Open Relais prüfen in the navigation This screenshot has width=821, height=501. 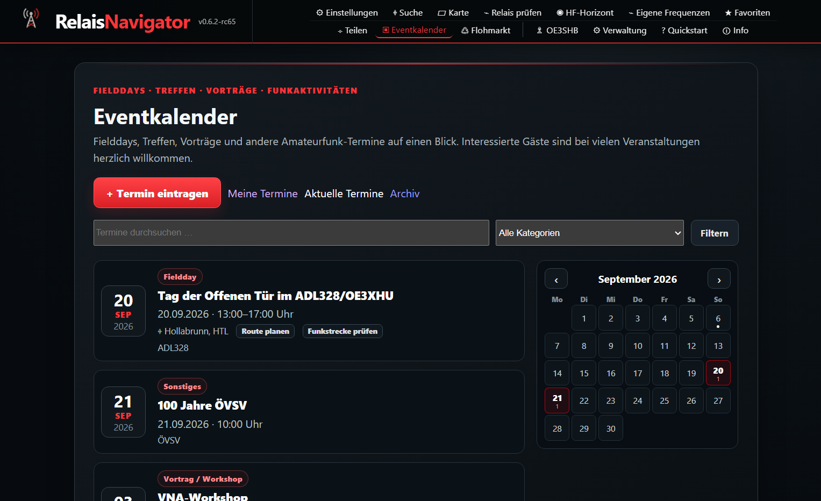point(512,12)
